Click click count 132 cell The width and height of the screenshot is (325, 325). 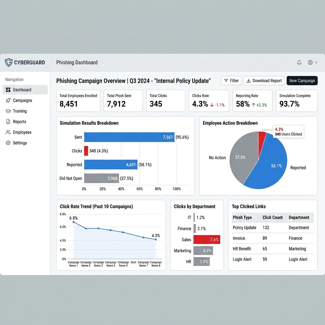click(266, 228)
